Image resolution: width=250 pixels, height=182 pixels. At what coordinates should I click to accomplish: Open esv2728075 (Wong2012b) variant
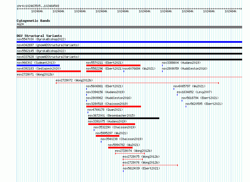pos(141,157)
